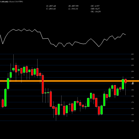Viewport: 139px width, 139px height.
Task: Click the close value C: 201.45
Action: 51,9
